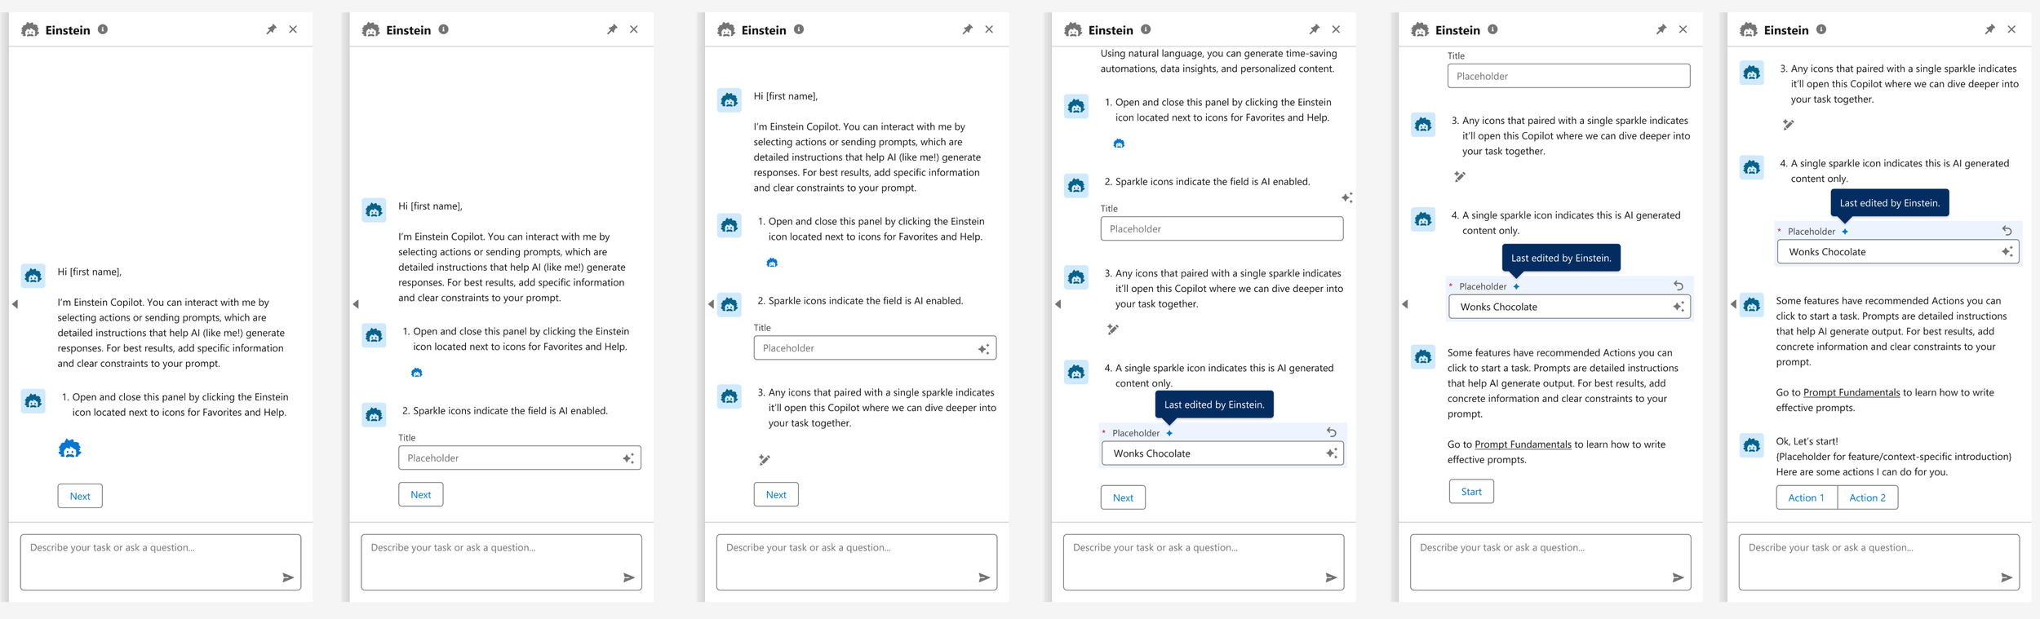Click the Start button

pyautogui.click(x=1471, y=492)
